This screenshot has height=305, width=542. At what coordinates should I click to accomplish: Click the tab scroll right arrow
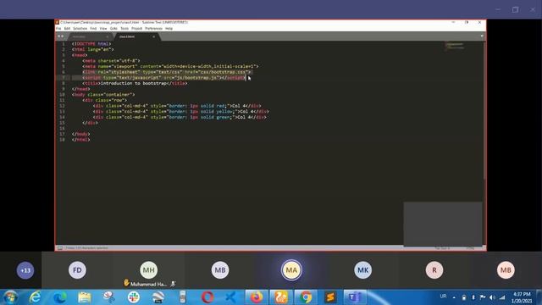63,36
